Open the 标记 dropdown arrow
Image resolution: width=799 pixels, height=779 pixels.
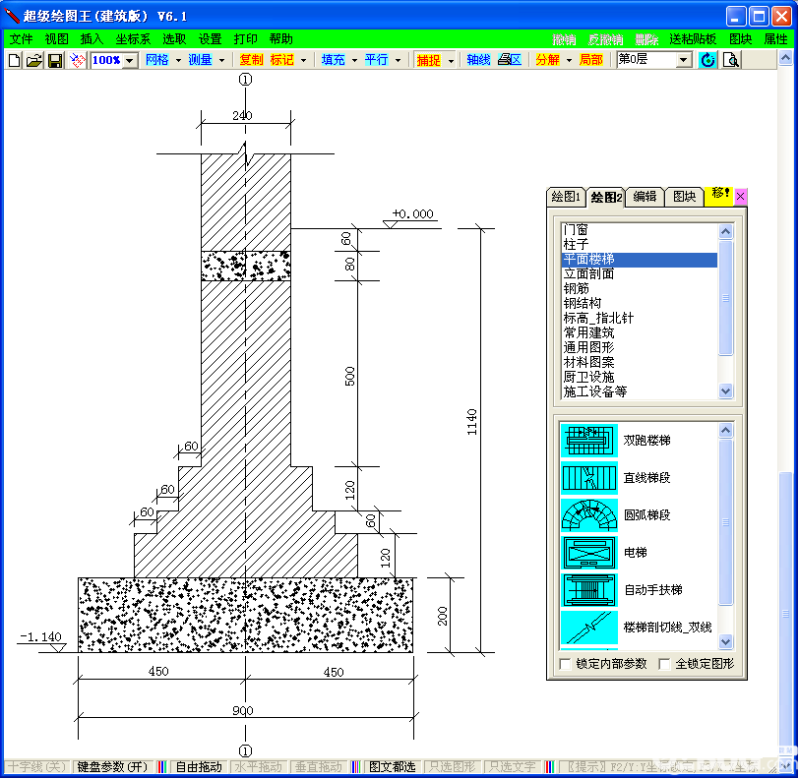point(304,61)
